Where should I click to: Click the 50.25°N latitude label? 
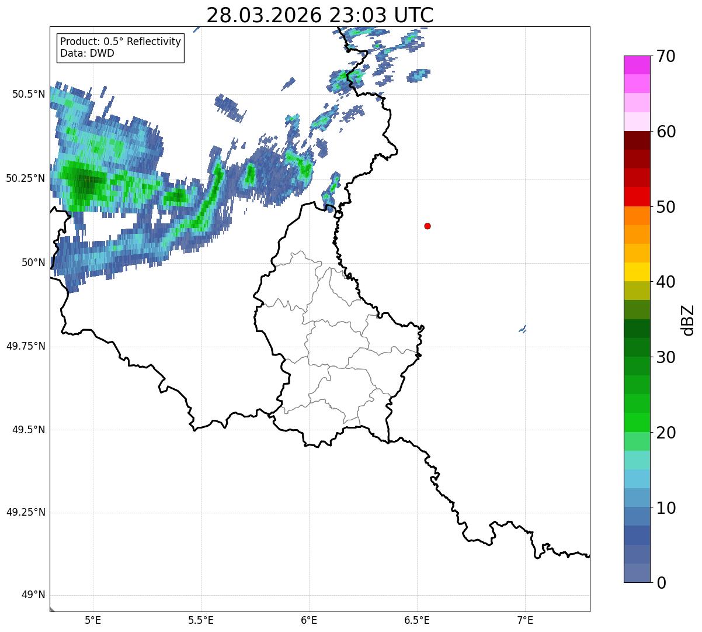point(25,178)
